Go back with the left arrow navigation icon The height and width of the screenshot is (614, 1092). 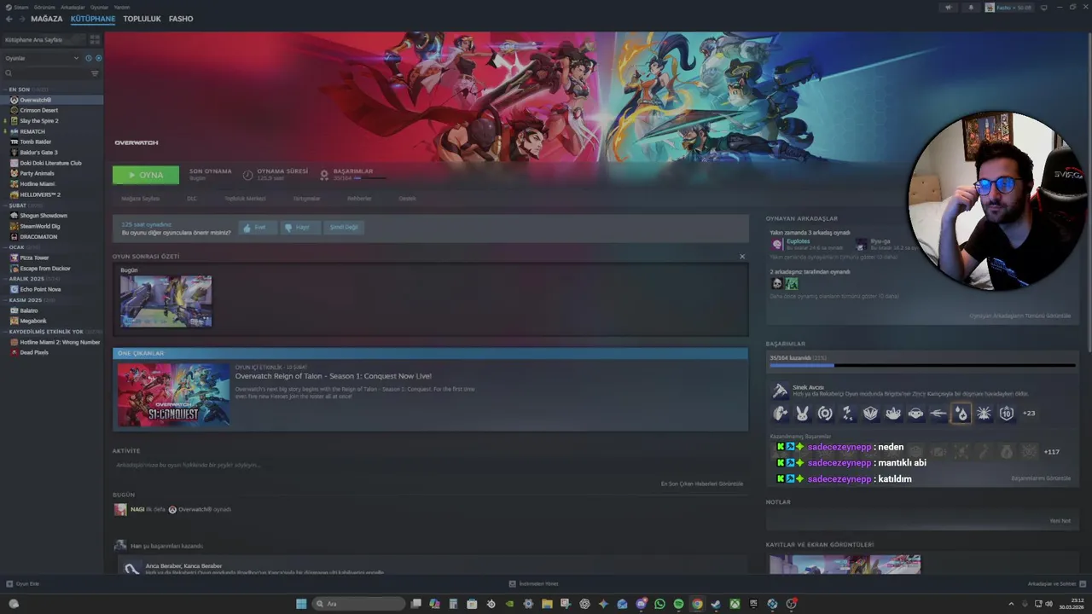pos(9,19)
